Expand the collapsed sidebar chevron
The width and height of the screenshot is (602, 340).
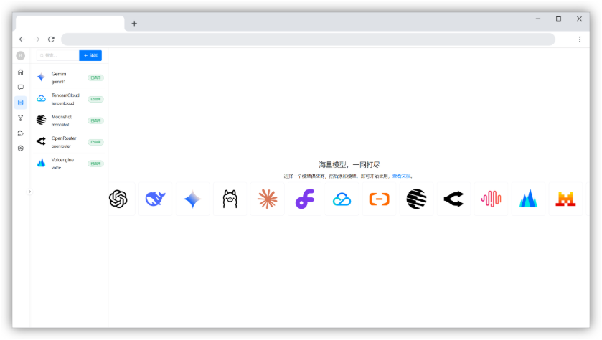pyautogui.click(x=29, y=192)
